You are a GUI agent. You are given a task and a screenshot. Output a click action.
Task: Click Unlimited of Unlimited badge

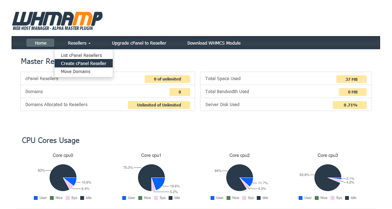click(159, 105)
